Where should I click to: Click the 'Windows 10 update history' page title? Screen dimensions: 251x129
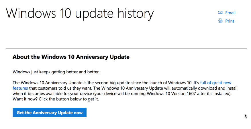[80, 14]
